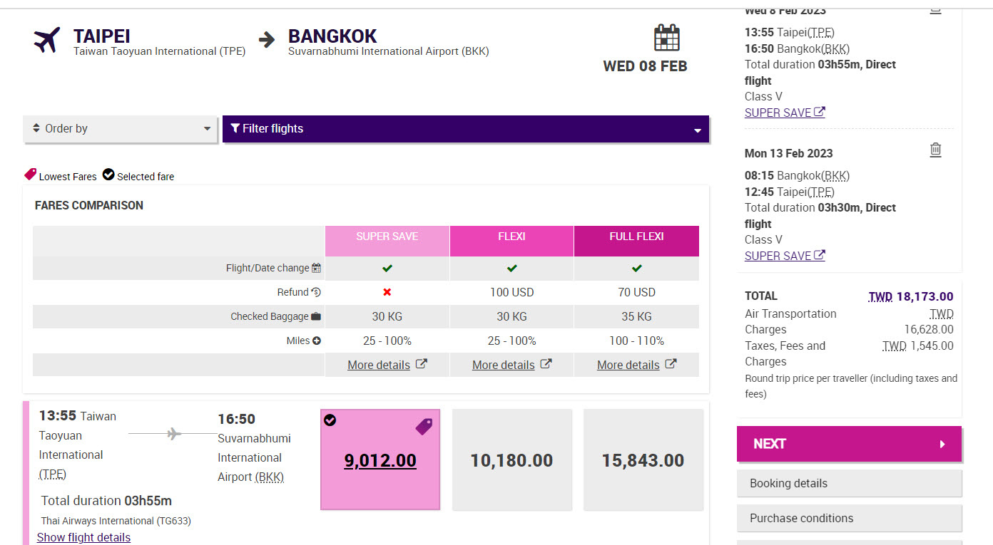Proceed with the NEXT button
993x545 pixels.
[849, 444]
